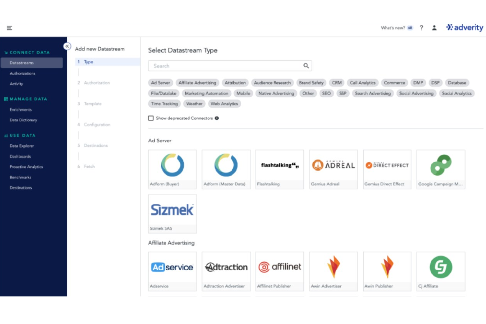Click the Adverity logo
The height and width of the screenshot is (324, 486).
click(465, 28)
